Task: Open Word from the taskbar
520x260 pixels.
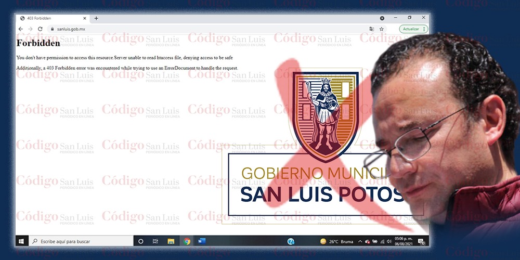Action: point(202,241)
